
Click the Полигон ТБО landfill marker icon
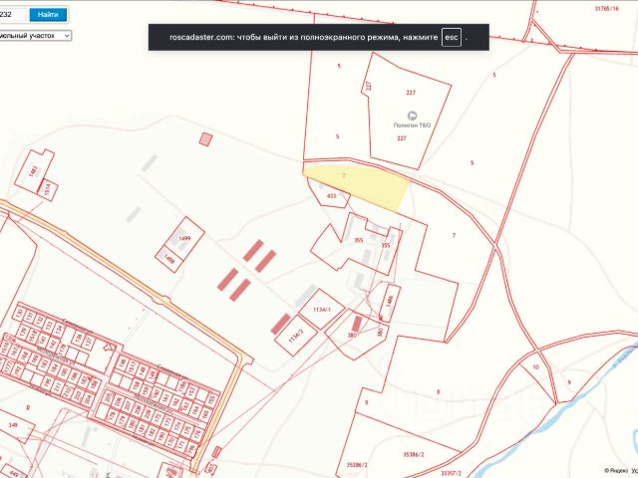412,116
